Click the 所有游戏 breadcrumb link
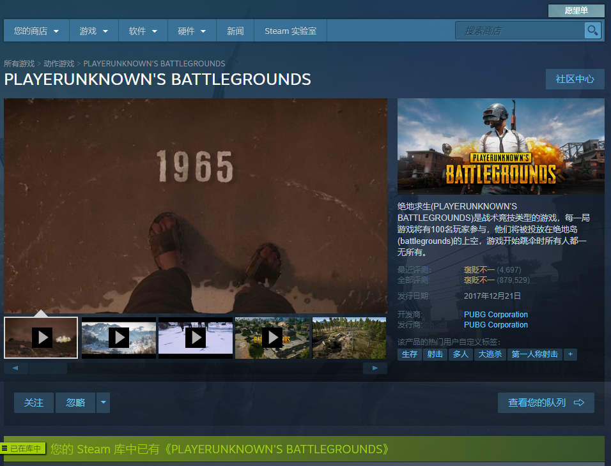This screenshot has height=466, width=611. coord(19,63)
